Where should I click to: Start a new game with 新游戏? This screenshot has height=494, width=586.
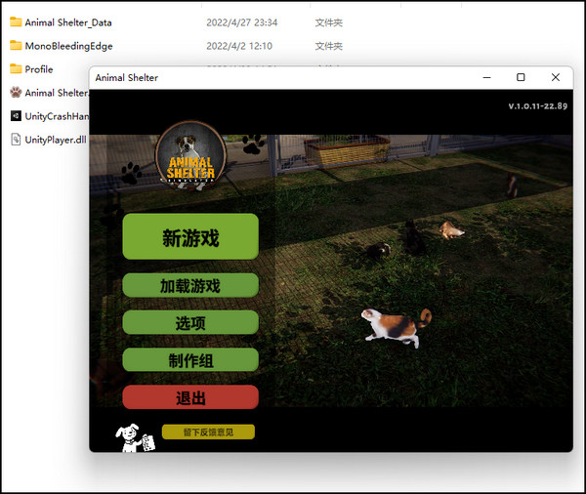pos(190,237)
